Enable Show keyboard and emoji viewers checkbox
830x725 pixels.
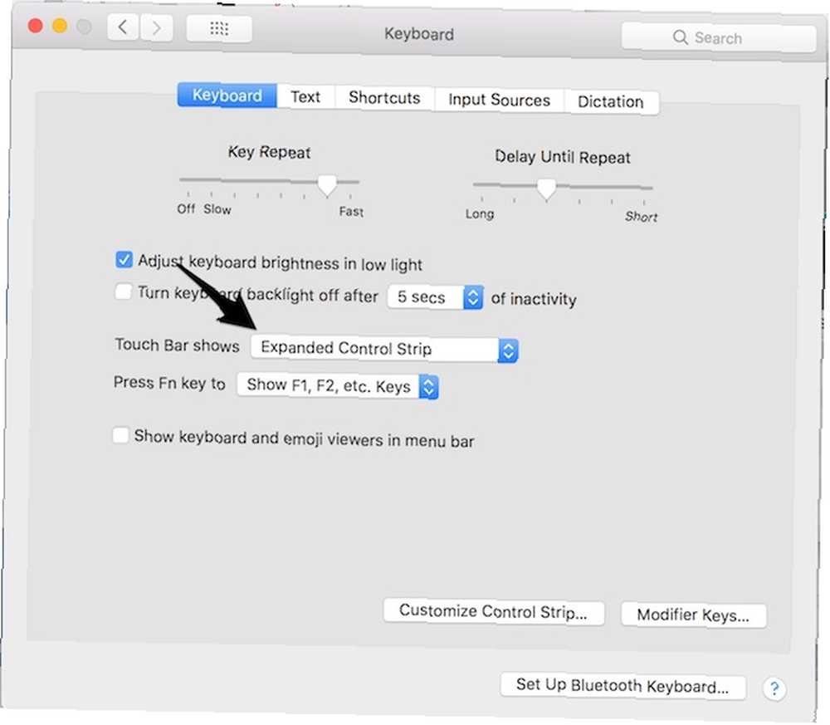point(120,435)
